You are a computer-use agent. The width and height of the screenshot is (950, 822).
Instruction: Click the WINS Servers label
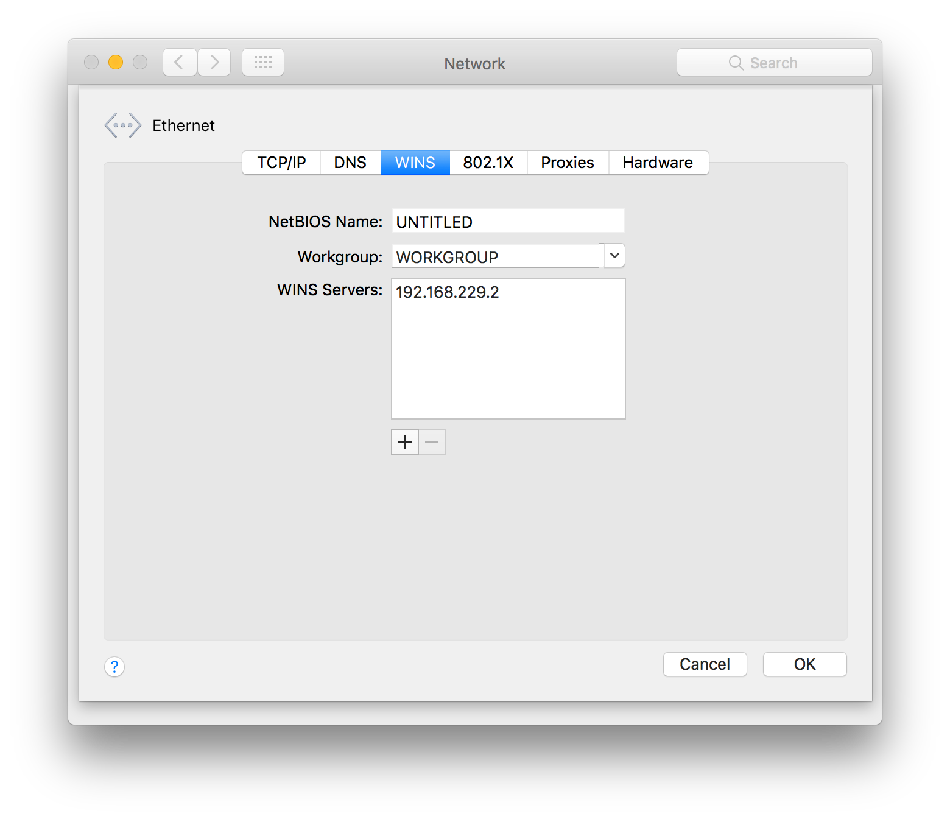(x=329, y=290)
